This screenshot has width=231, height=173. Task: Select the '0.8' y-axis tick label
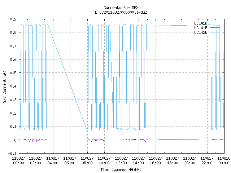(13, 32)
